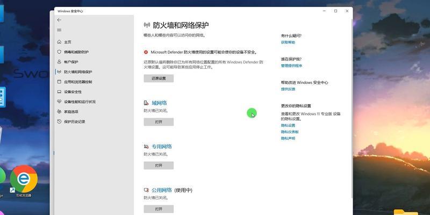Open the 专用网络 link
Viewport: 430px width, 215px height.
(162, 147)
